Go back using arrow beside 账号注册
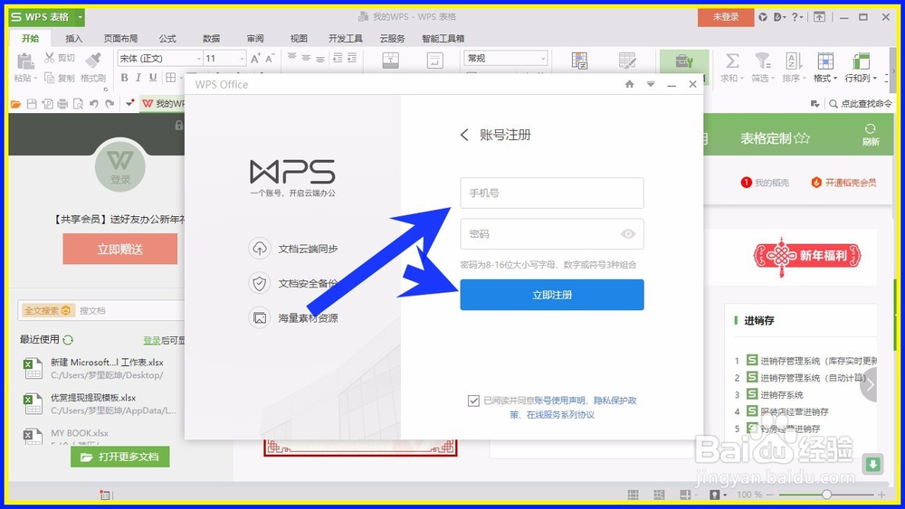This screenshot has height=509, width=905. [464, 135]
